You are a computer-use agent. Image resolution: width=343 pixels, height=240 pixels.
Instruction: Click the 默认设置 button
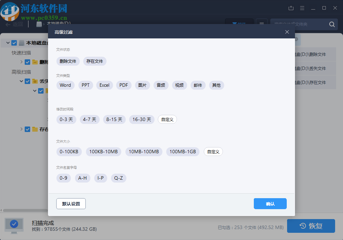(x=71, y=204)
